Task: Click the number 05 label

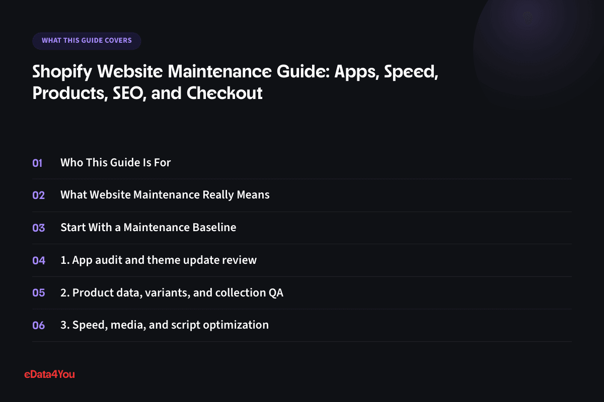Action: pos(39,292)
